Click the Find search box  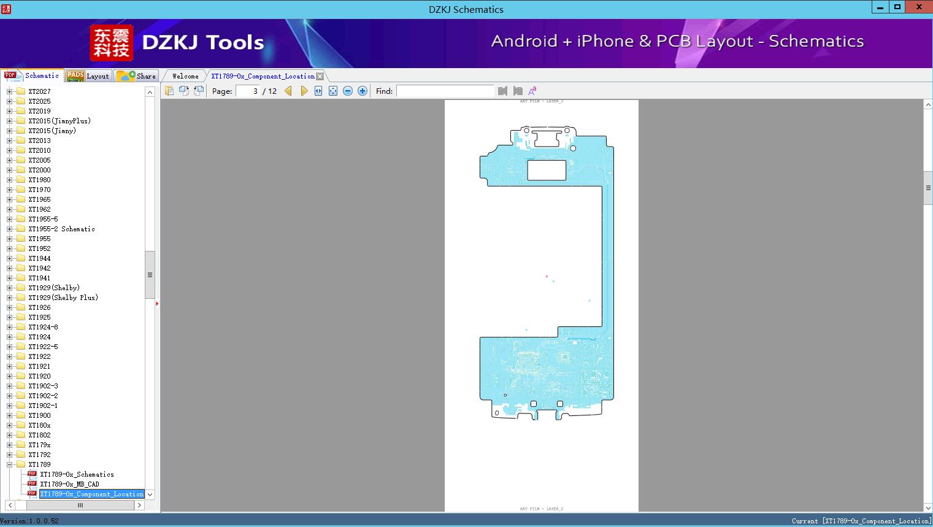[445, 91]
